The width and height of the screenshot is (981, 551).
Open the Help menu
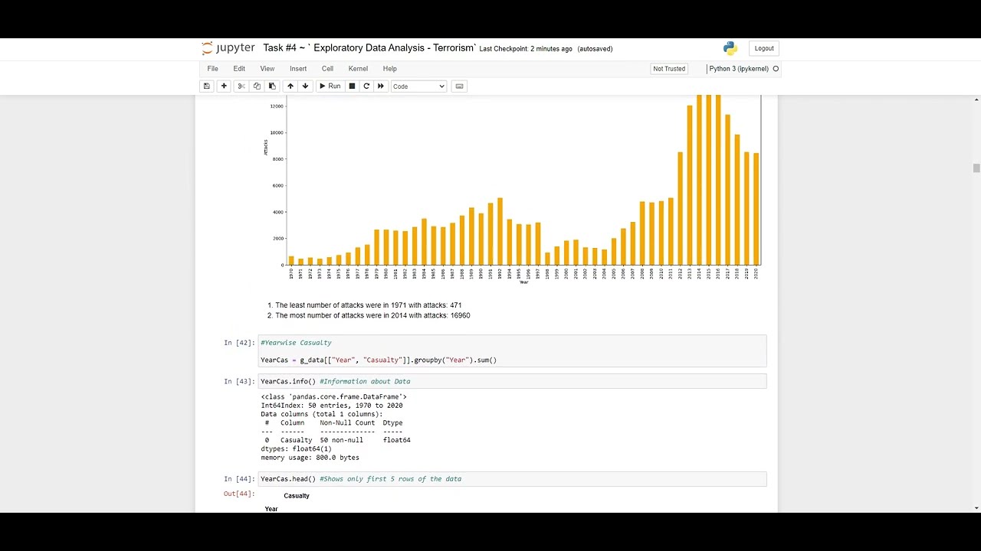(x=389, y=69)
